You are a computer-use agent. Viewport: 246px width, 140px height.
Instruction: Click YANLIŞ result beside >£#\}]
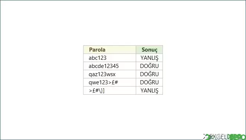point(150,90)
